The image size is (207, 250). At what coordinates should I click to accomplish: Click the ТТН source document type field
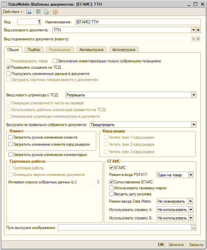pos(122,30)
